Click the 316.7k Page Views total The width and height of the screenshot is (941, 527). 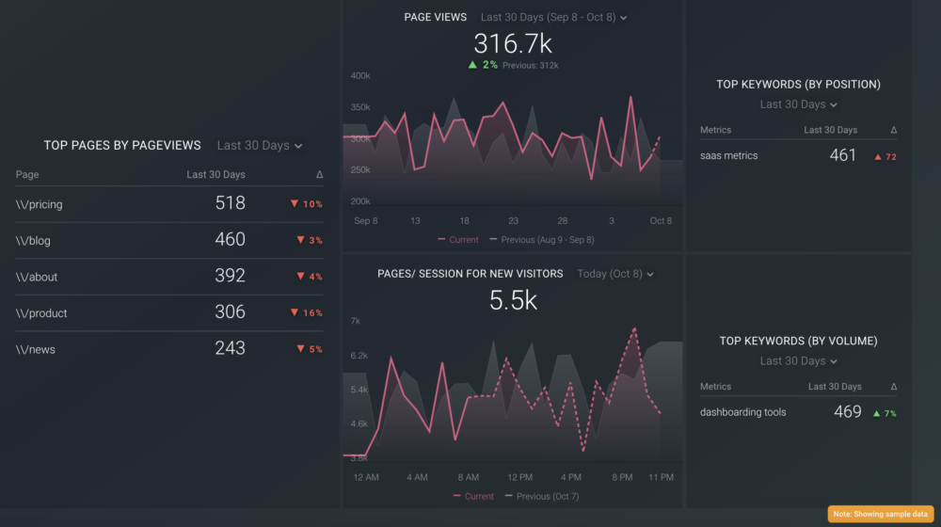[512, 43]
